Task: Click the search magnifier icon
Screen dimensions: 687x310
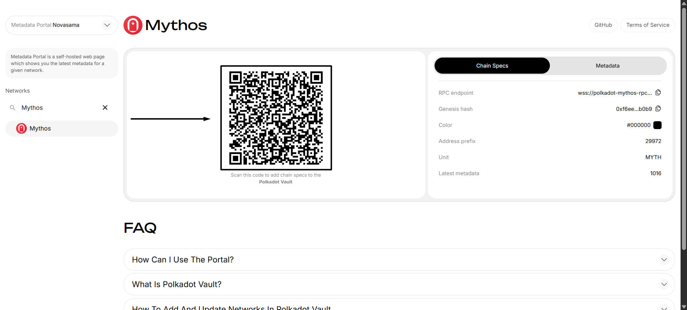Action: [13, 108]
